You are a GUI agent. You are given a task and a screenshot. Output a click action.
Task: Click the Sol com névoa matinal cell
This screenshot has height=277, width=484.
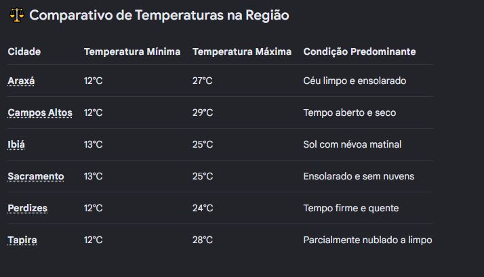pos(352,144)
